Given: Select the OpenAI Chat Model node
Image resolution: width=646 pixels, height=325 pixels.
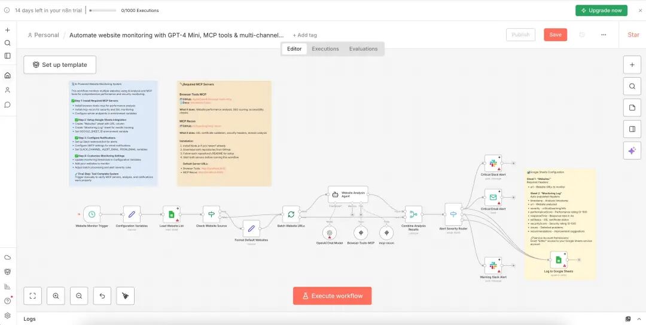Looking at the screenshot, I should (329, 233).
